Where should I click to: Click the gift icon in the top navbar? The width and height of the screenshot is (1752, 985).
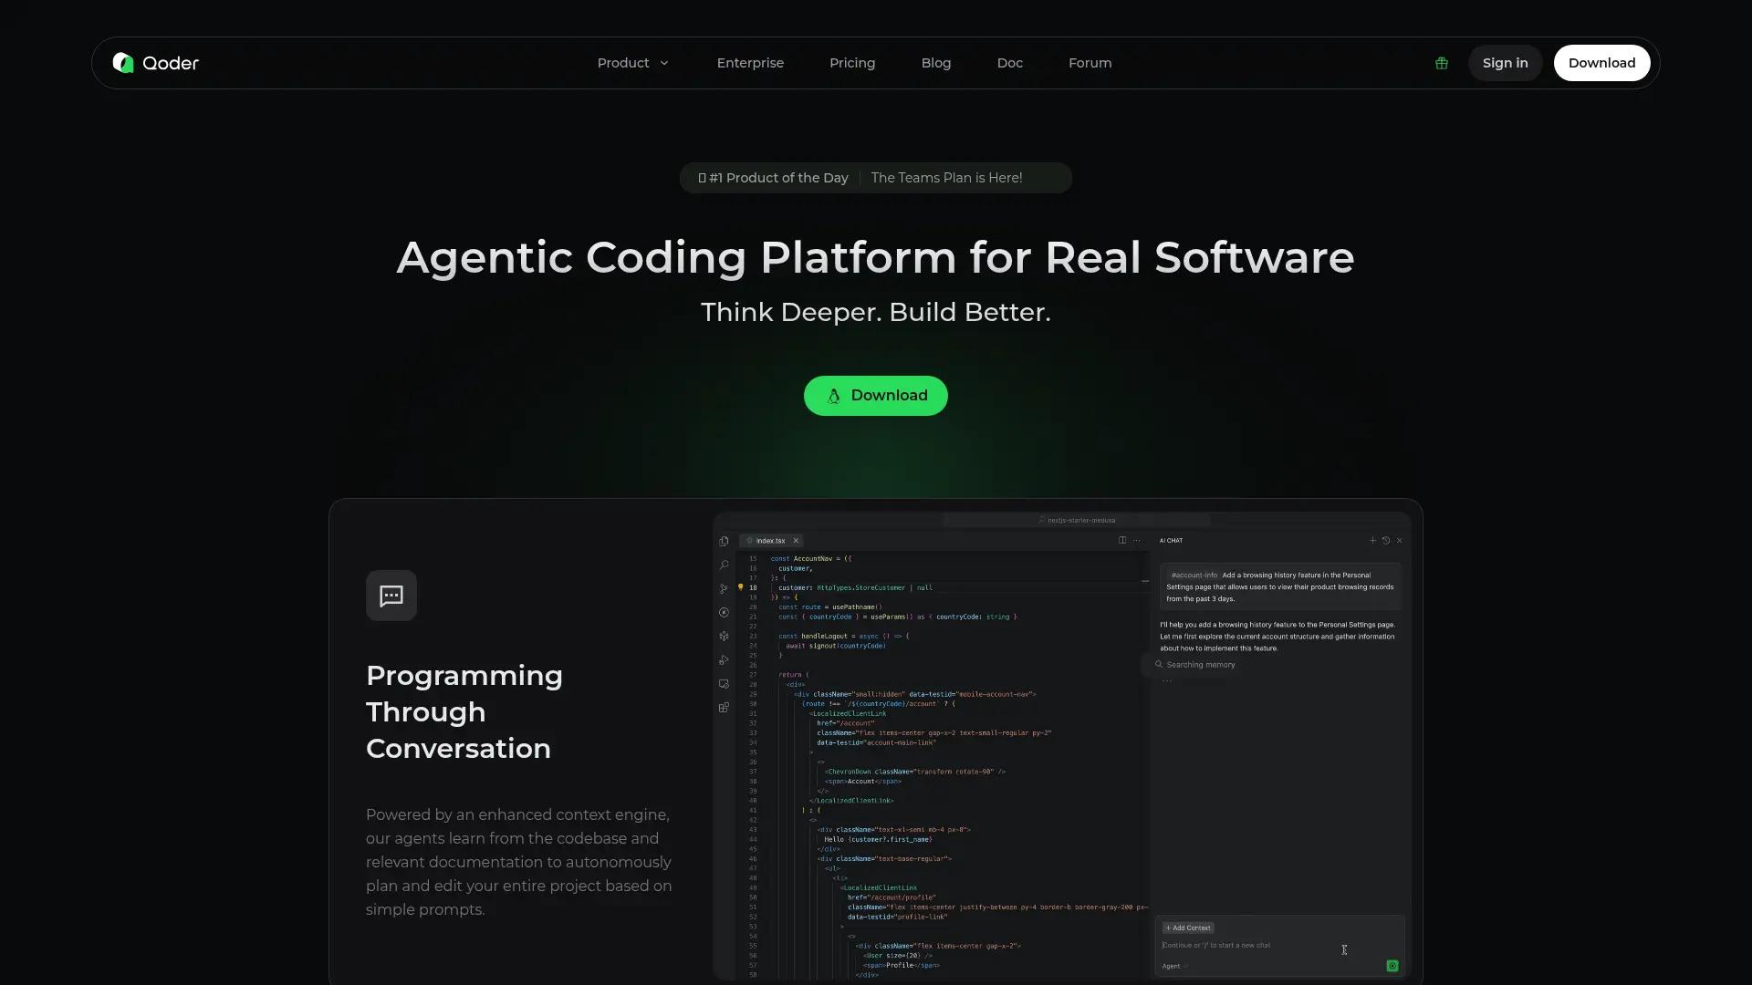click(1442, 63)
